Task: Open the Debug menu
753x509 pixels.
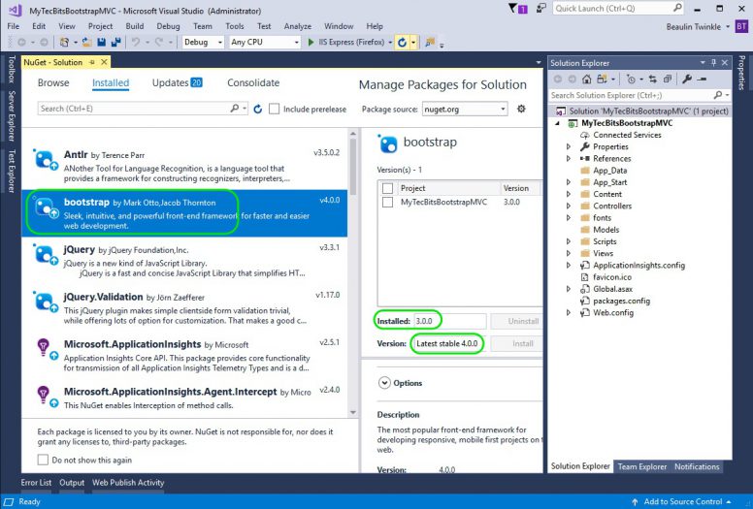Action: [168, 26]
